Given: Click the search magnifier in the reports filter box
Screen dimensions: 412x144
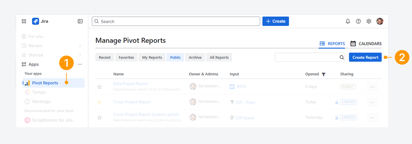Looking at the screenshot, I should click(342, 57).
